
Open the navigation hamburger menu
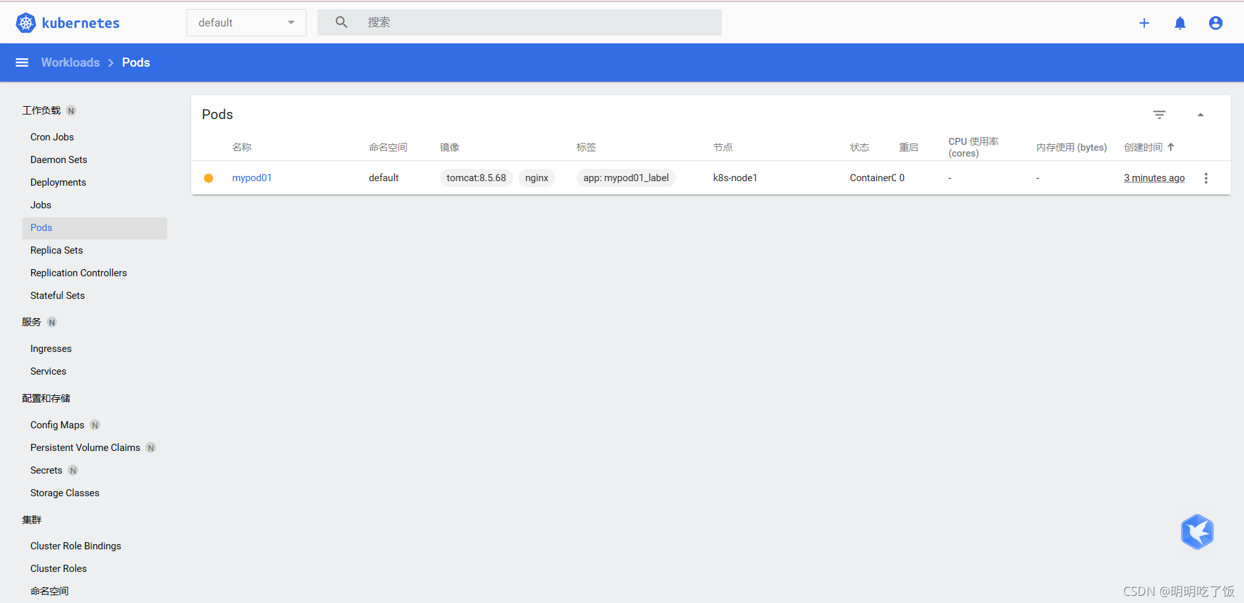(21, 62)
